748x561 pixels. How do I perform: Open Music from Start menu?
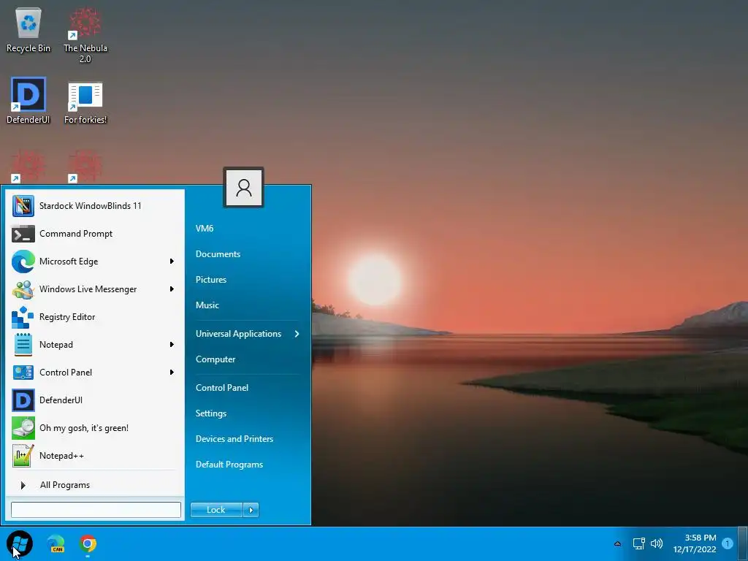click(207, 305)
